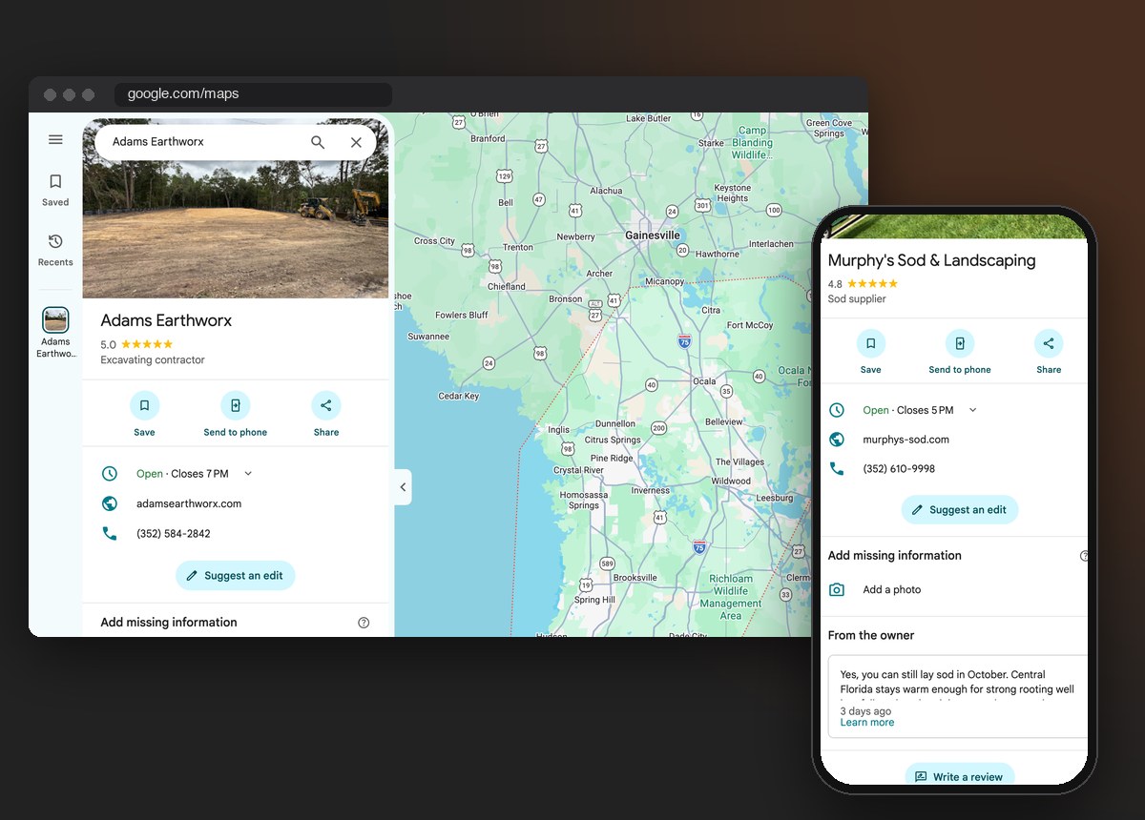Expand Adams Earthworx opening hours
The height and width of the screenshot is (820, 1145).
pos(248,474)
